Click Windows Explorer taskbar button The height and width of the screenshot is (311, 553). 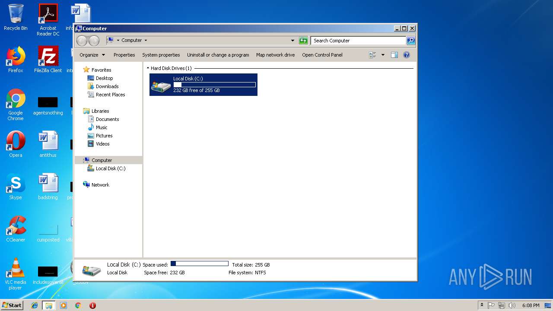click(x=49, y=305)
